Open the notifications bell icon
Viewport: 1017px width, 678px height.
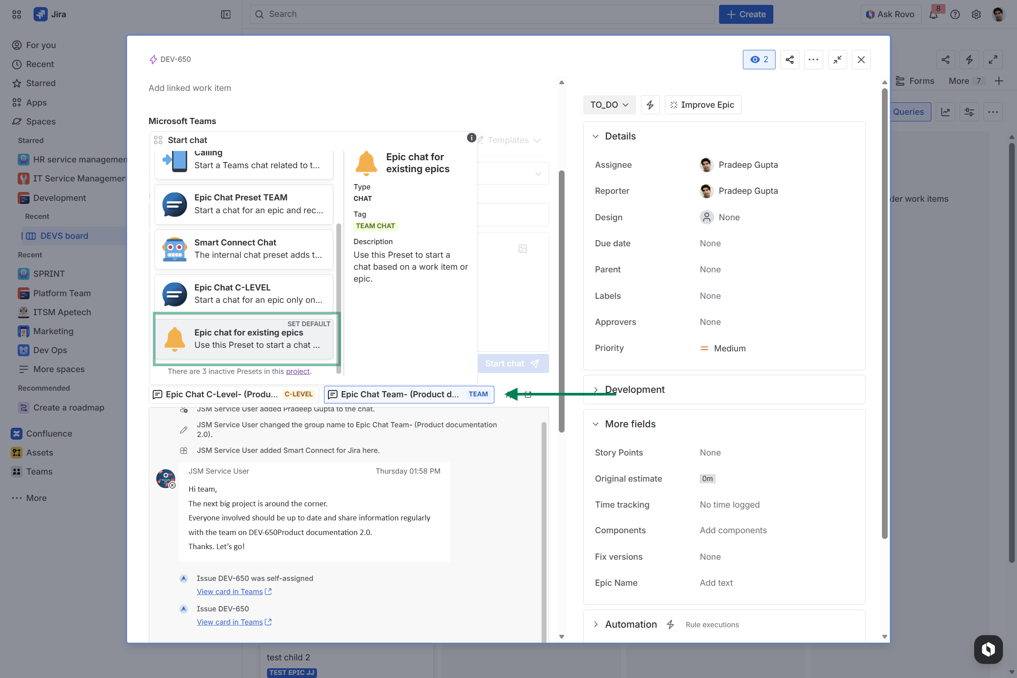point(933,15)
